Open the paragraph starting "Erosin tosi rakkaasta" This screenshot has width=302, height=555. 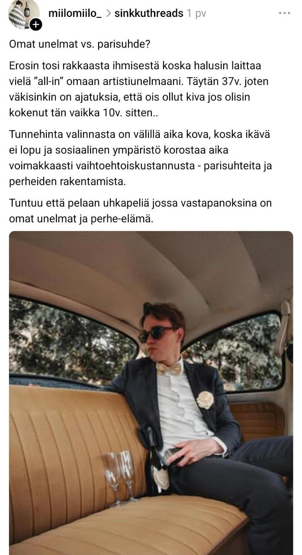click(141, 89)
